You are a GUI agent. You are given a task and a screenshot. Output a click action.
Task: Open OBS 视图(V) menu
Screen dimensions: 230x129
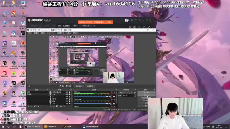click(x=43, y=33)
